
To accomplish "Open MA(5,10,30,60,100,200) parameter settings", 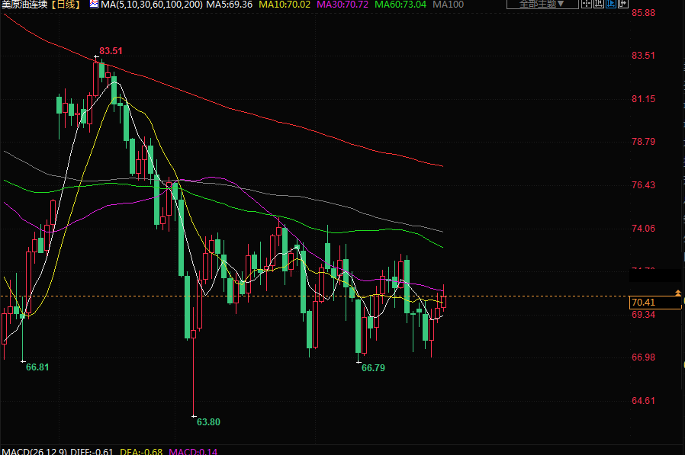I will click(x=152, y=5).
